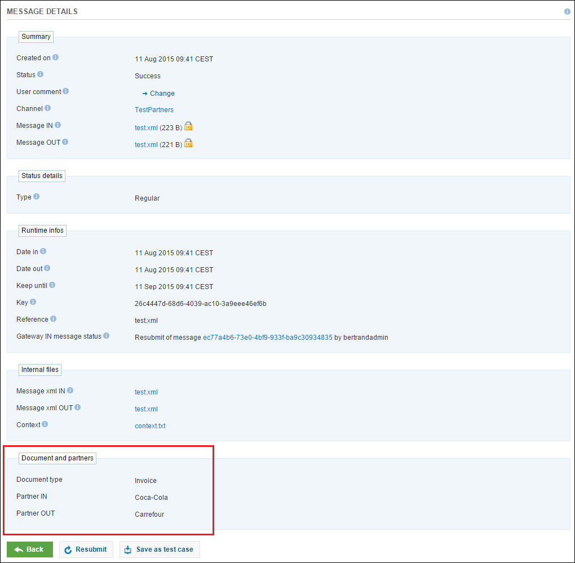Click the info icon next to Created on
This screenshot has width=575, height=563.
coord(56,57)
